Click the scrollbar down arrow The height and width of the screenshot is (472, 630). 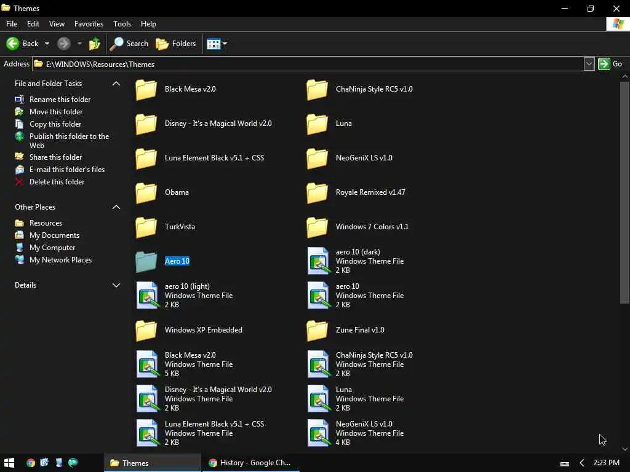[625, 449]
